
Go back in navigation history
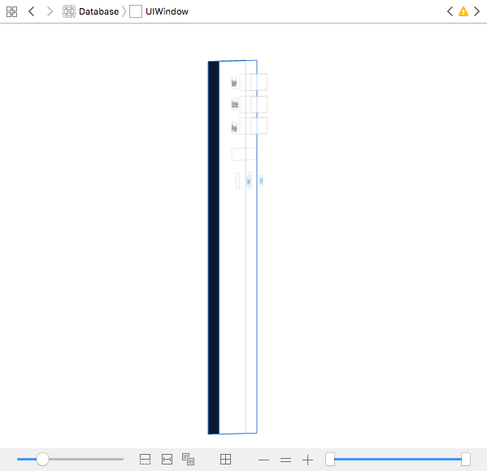coord(32,12)
